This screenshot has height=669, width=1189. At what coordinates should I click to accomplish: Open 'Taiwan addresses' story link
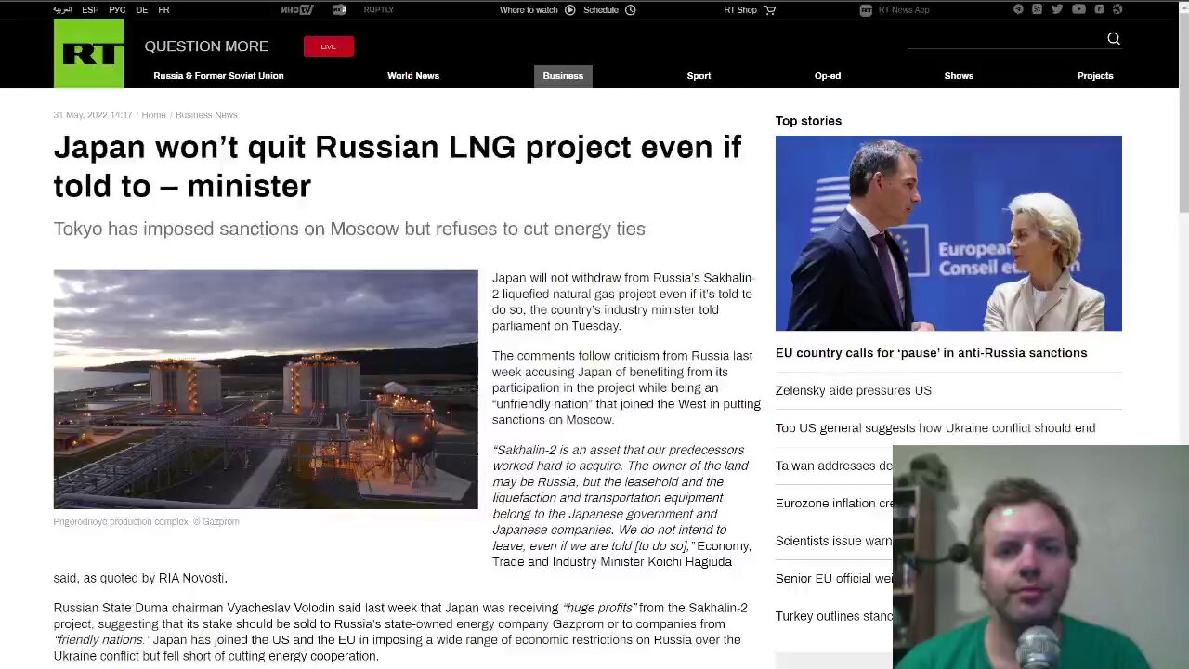833,466
